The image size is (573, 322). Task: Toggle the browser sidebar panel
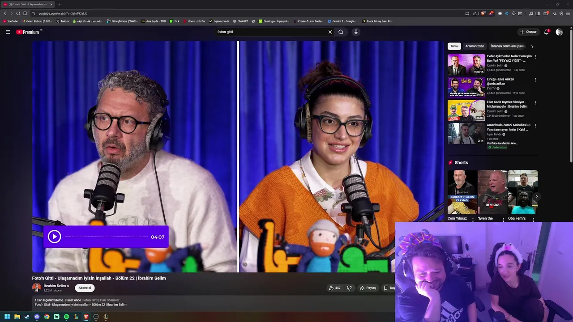point(538,13)
